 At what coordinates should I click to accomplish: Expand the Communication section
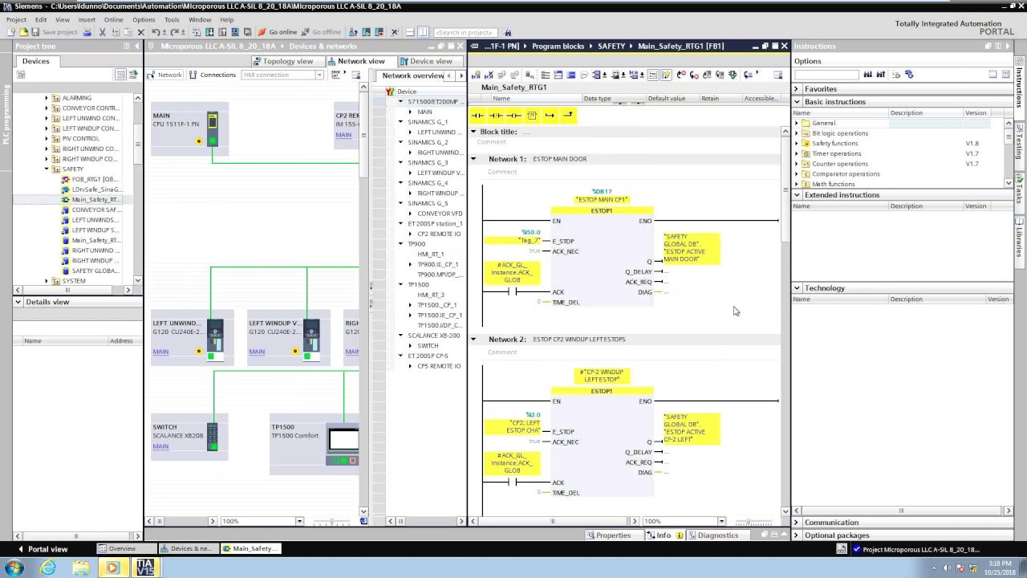[797, 523]
